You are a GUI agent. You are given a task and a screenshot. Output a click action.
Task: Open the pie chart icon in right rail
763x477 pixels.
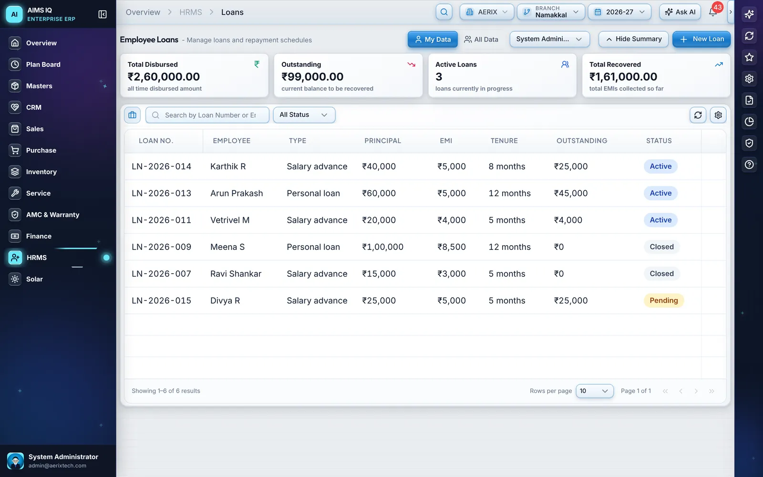click(x=749, y=122)
